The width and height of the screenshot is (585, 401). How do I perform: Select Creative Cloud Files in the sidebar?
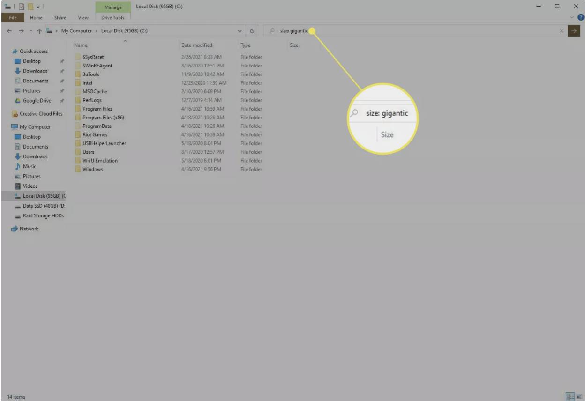pyautogui.click(x=40, y=114)
